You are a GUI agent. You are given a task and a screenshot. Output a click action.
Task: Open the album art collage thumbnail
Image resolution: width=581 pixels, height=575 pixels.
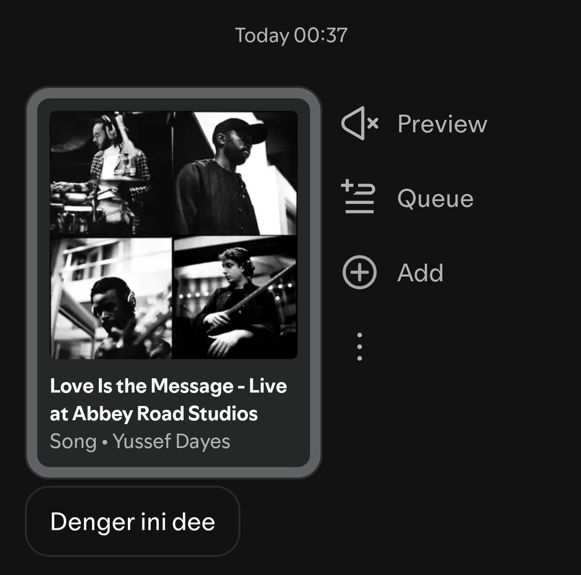tap(174, 235)
